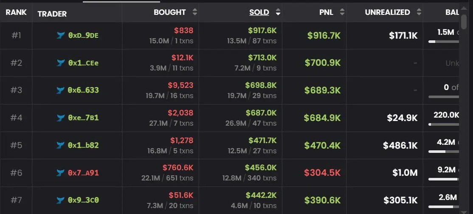Click the 9.2M balance progress bar
Viewport: 473px width, 214px height.
(x=444, y=179)
